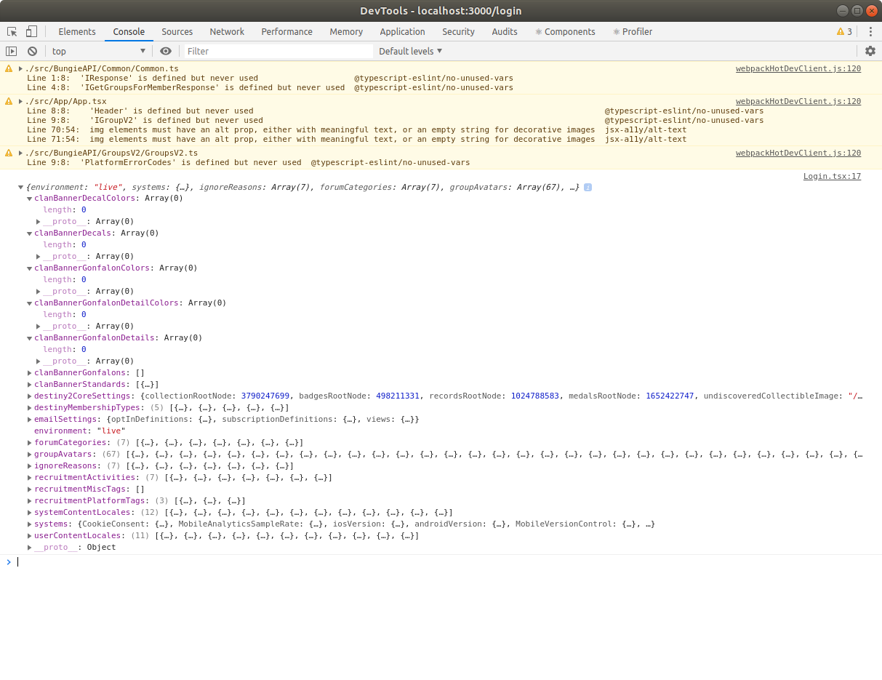This screenshot has height=680, width=882.
Task: Select the inspect element cursor tool
Action: pos(11,31)
